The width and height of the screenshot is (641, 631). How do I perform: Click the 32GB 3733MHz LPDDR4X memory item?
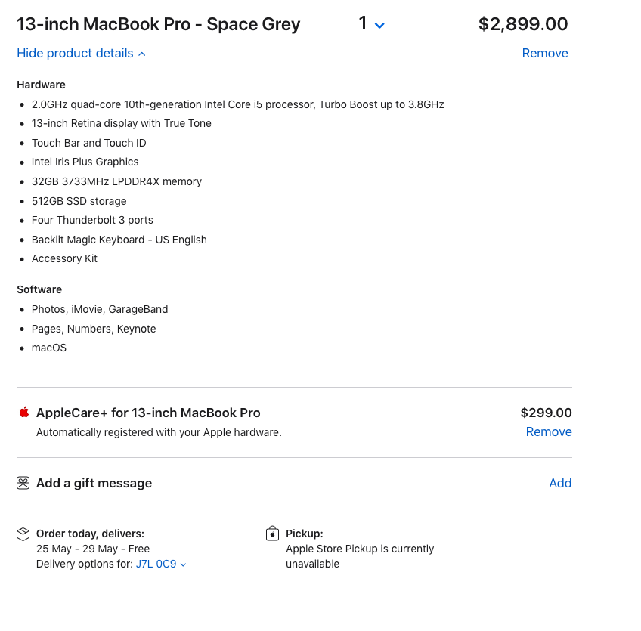point(116,181)
